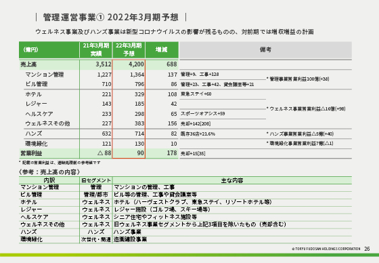Click the value '185' in レジャー row
This screenshot has width=379, height=263.
point(139,104)
